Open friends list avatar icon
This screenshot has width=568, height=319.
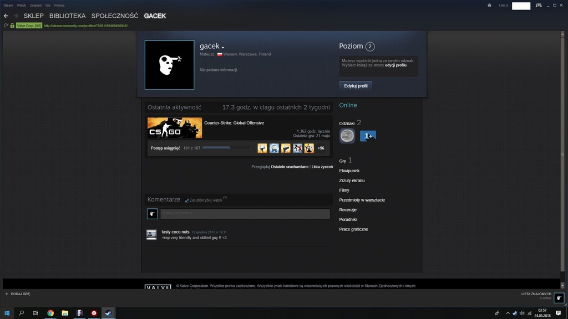[x=559, y=297]
